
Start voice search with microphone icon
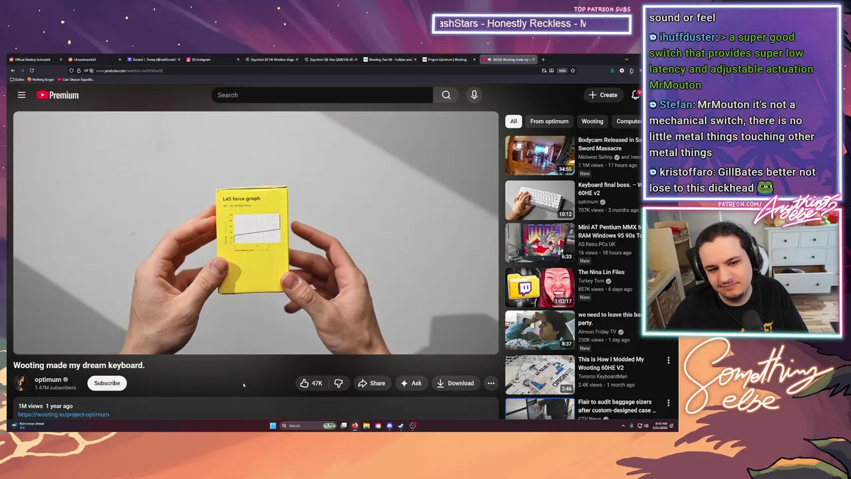pyautogui.click(x=474, y=95)
